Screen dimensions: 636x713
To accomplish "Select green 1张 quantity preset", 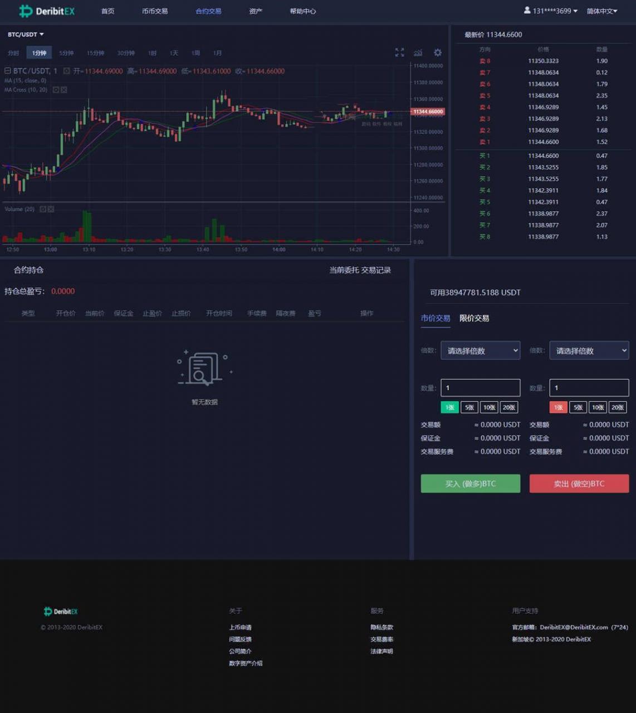I will [x=449, y=407].
